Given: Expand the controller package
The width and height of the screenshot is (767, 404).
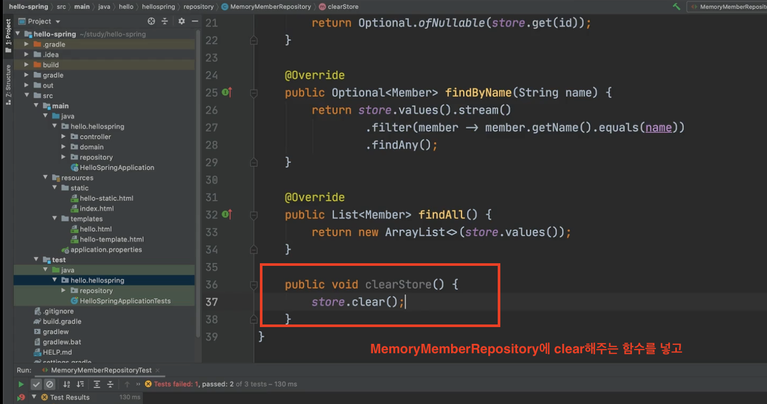Looking at the screenshot, I should [x=63, y=137].
